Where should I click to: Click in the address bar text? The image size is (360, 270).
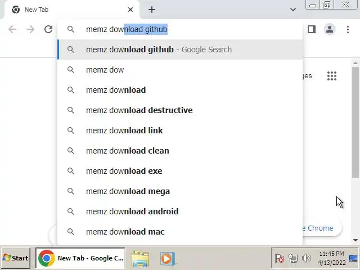pyautogui.click(x=127, y=29)
